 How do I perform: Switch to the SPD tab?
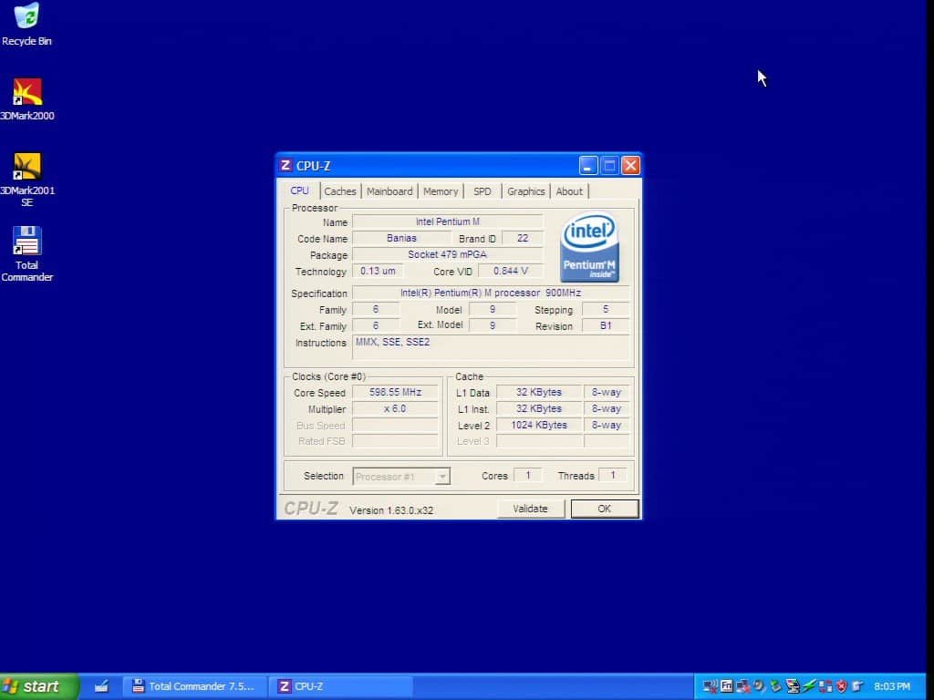tap(483, 191)
